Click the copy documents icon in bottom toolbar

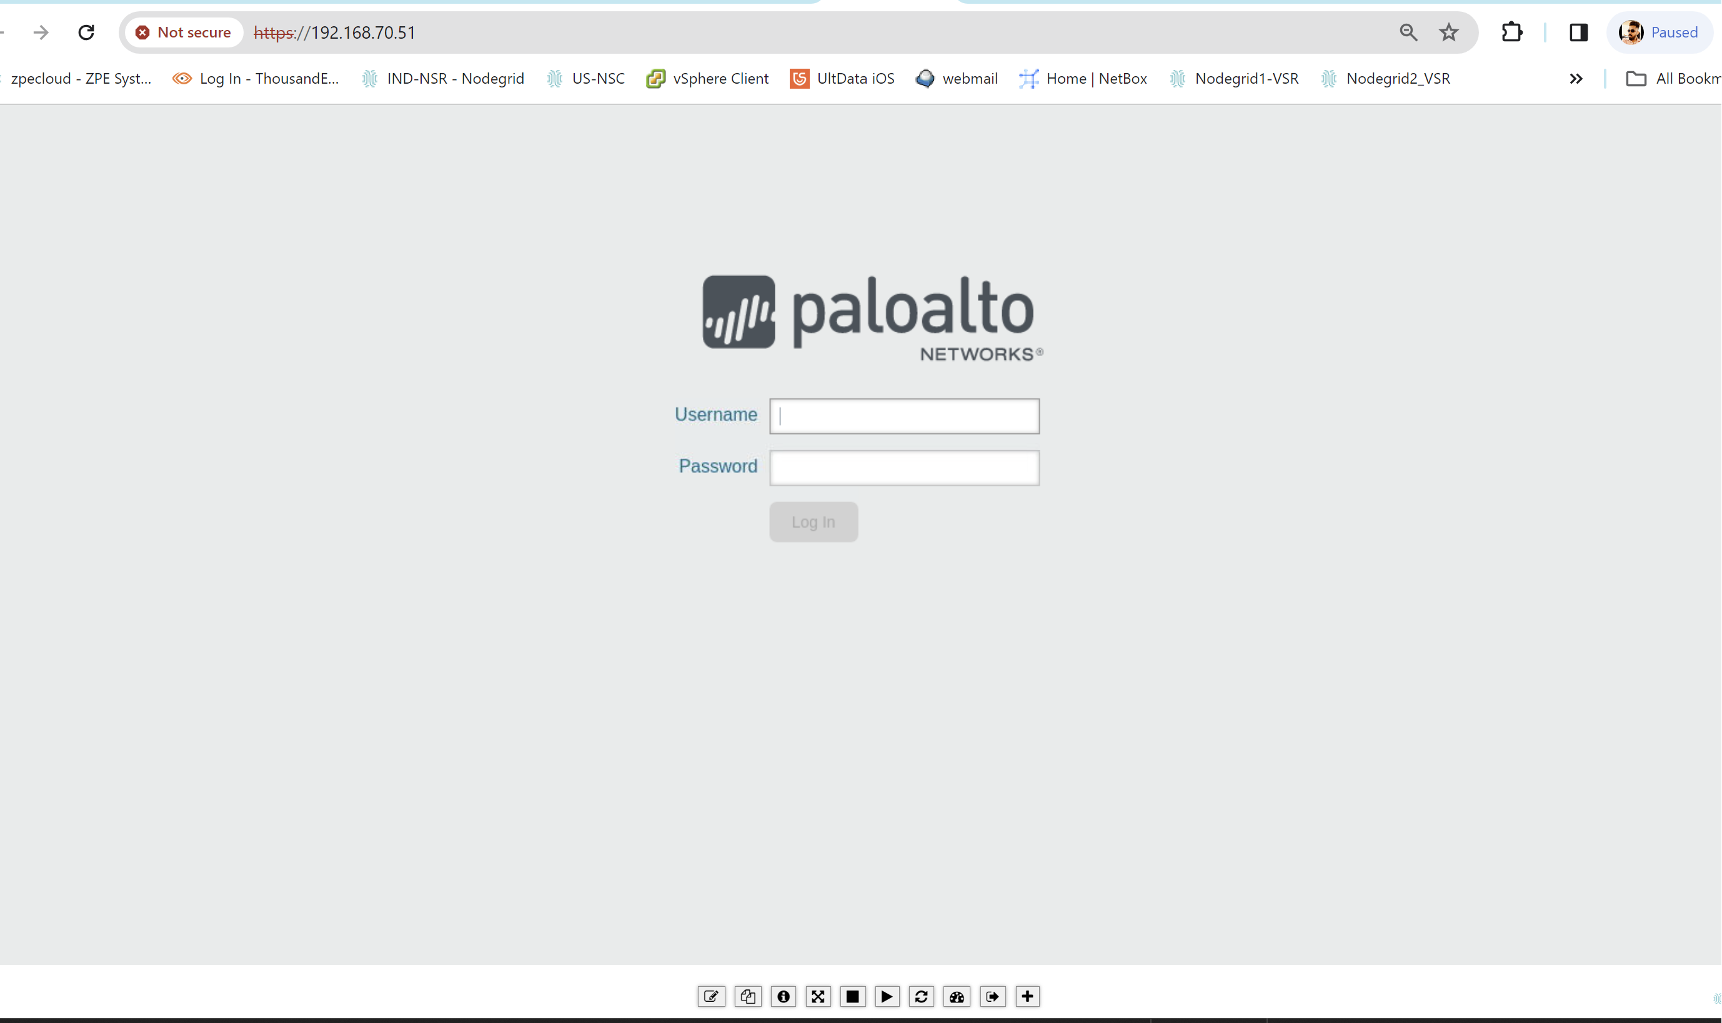[x=747, y=996]
